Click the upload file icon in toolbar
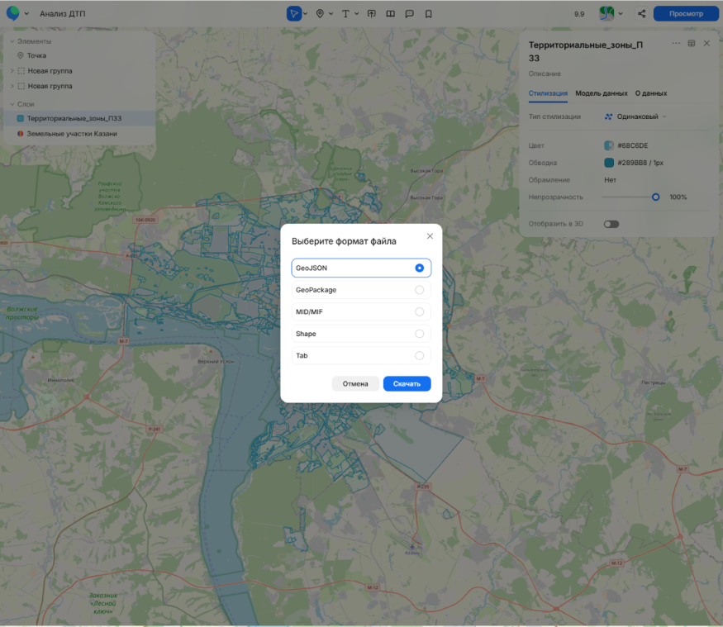Screen dimensions: 723x627 [x=371, y=13]
